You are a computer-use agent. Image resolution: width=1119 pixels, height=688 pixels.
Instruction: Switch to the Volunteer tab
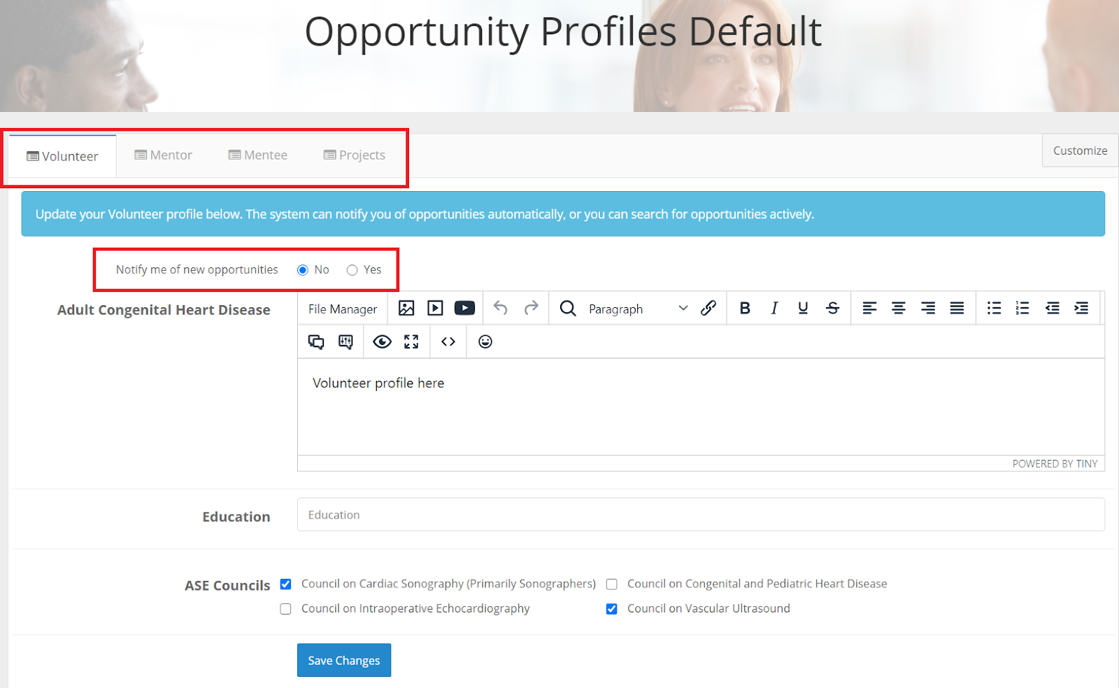[x=63, y=156]
